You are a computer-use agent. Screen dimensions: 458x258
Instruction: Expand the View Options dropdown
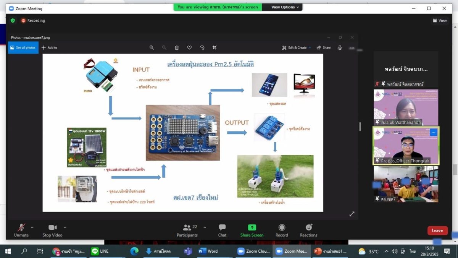285,7
